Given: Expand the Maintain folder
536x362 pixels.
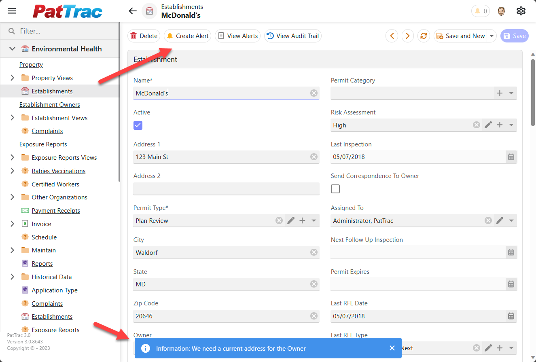Looking at the screenshot, I should pos(12,250).
